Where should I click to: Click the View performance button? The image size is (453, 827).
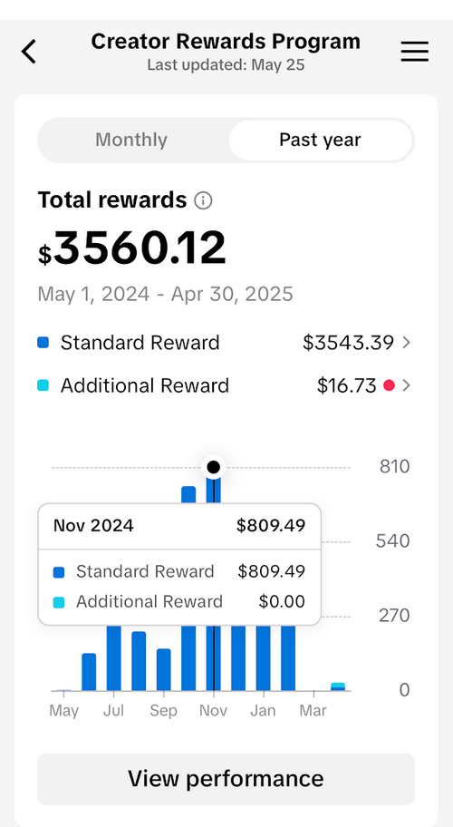[x=226, y=779]
